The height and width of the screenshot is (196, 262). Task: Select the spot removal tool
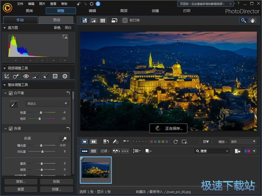[x=16, y=76]
